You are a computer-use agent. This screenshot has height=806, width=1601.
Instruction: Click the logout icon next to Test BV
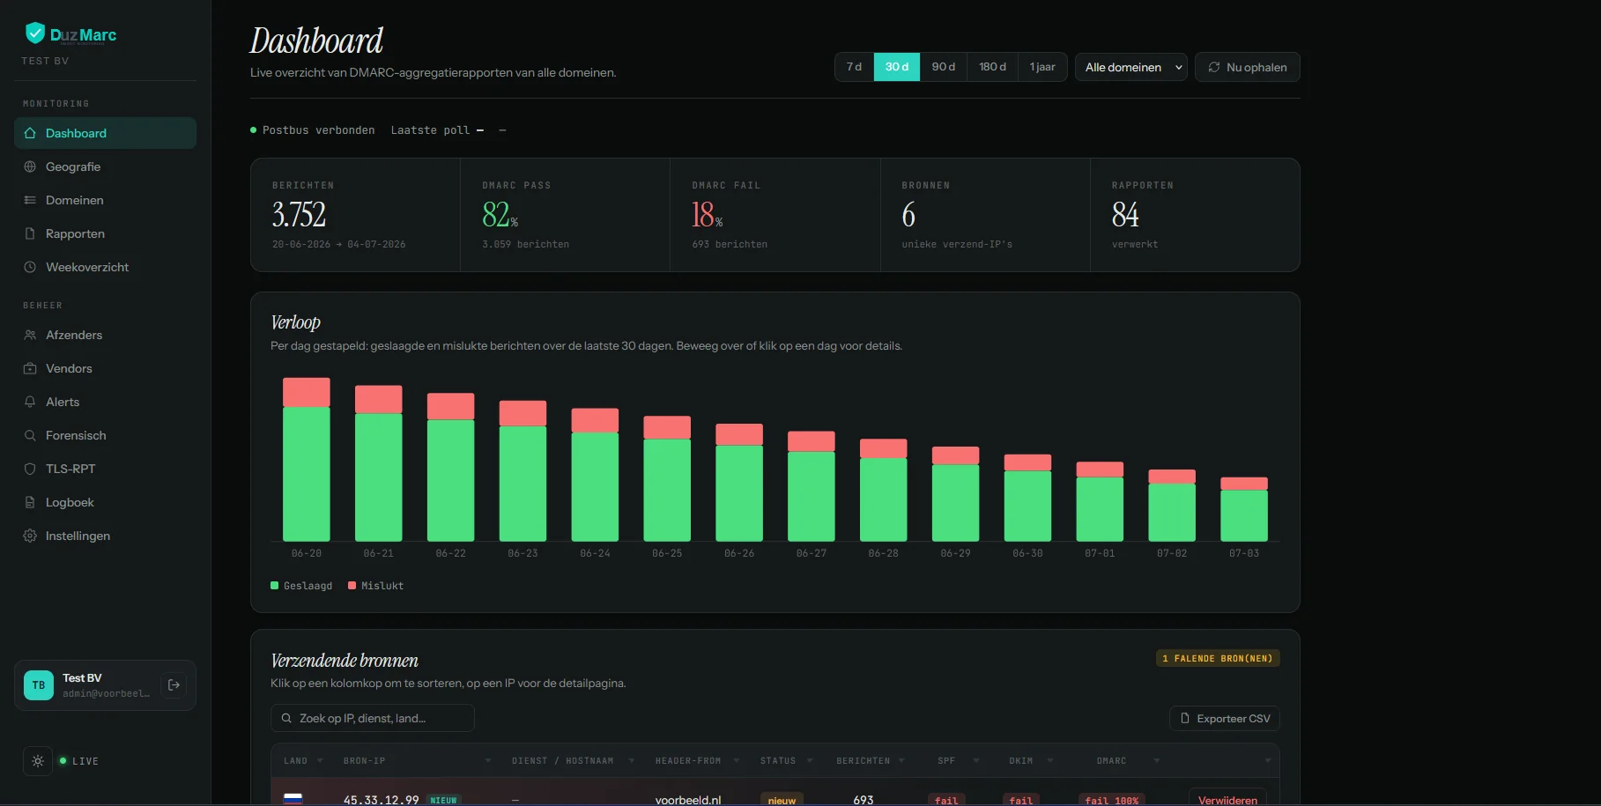click(x=174, y=685)
